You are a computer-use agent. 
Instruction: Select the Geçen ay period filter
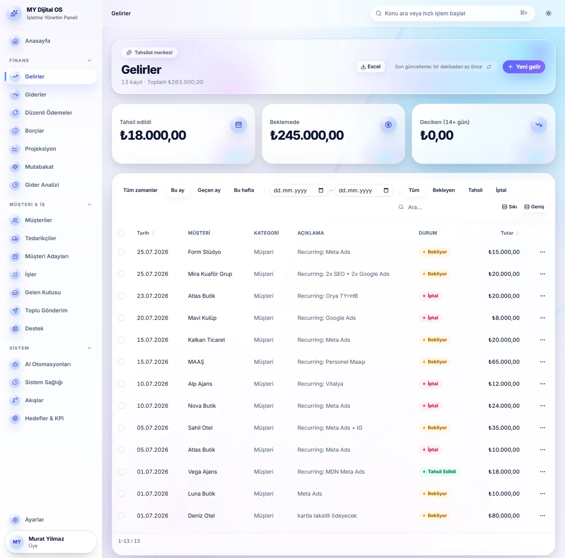point(209,190)
